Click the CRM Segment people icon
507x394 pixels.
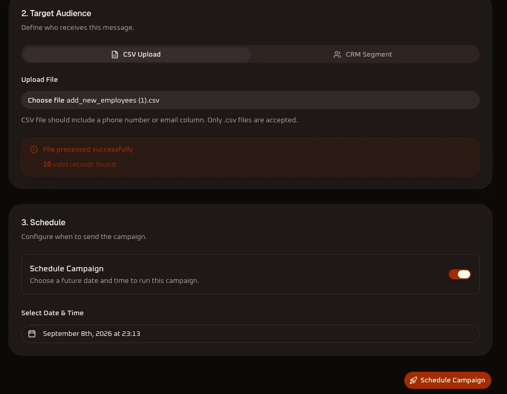pos(337,55)
